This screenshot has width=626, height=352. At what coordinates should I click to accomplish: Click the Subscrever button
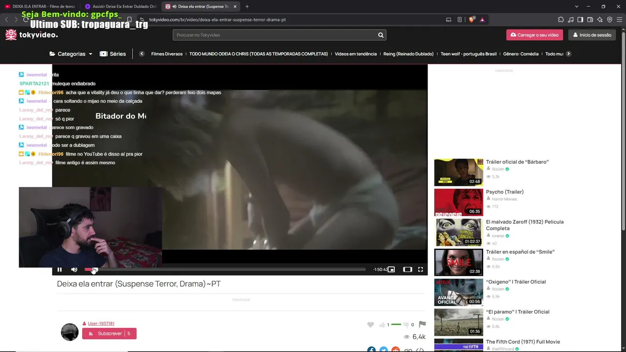(x=109, y=333)
